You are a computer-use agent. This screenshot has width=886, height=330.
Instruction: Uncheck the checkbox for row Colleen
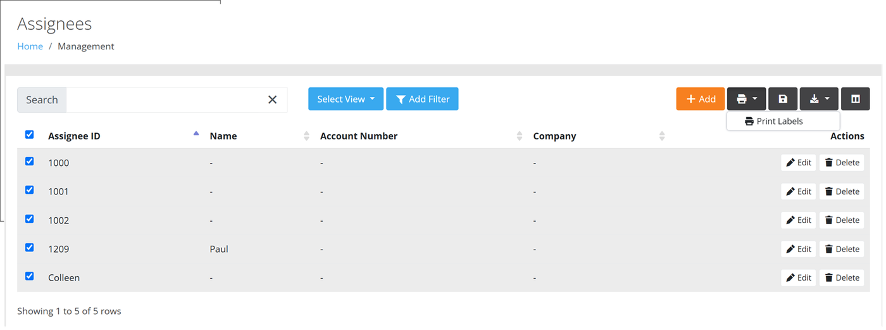pyautogui.click(x=29, y=276)
